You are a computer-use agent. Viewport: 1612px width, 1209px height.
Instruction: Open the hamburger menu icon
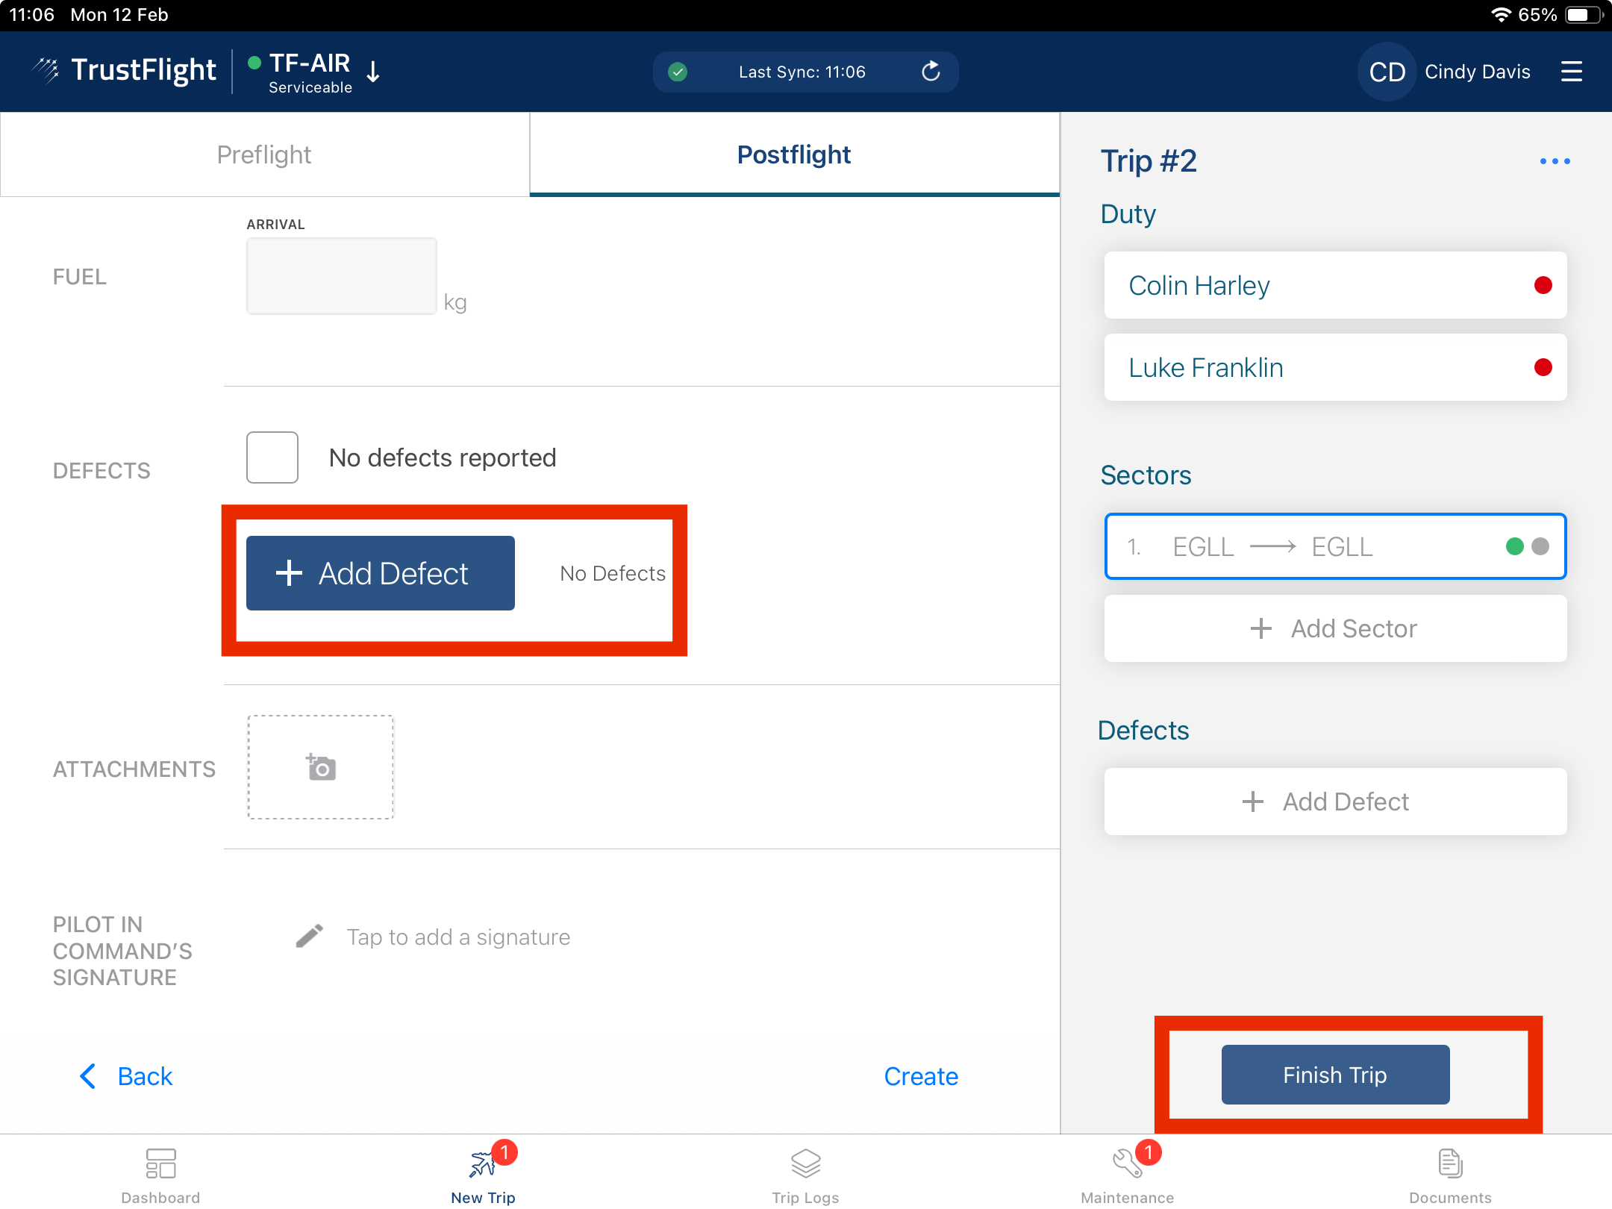[1571, 72]
